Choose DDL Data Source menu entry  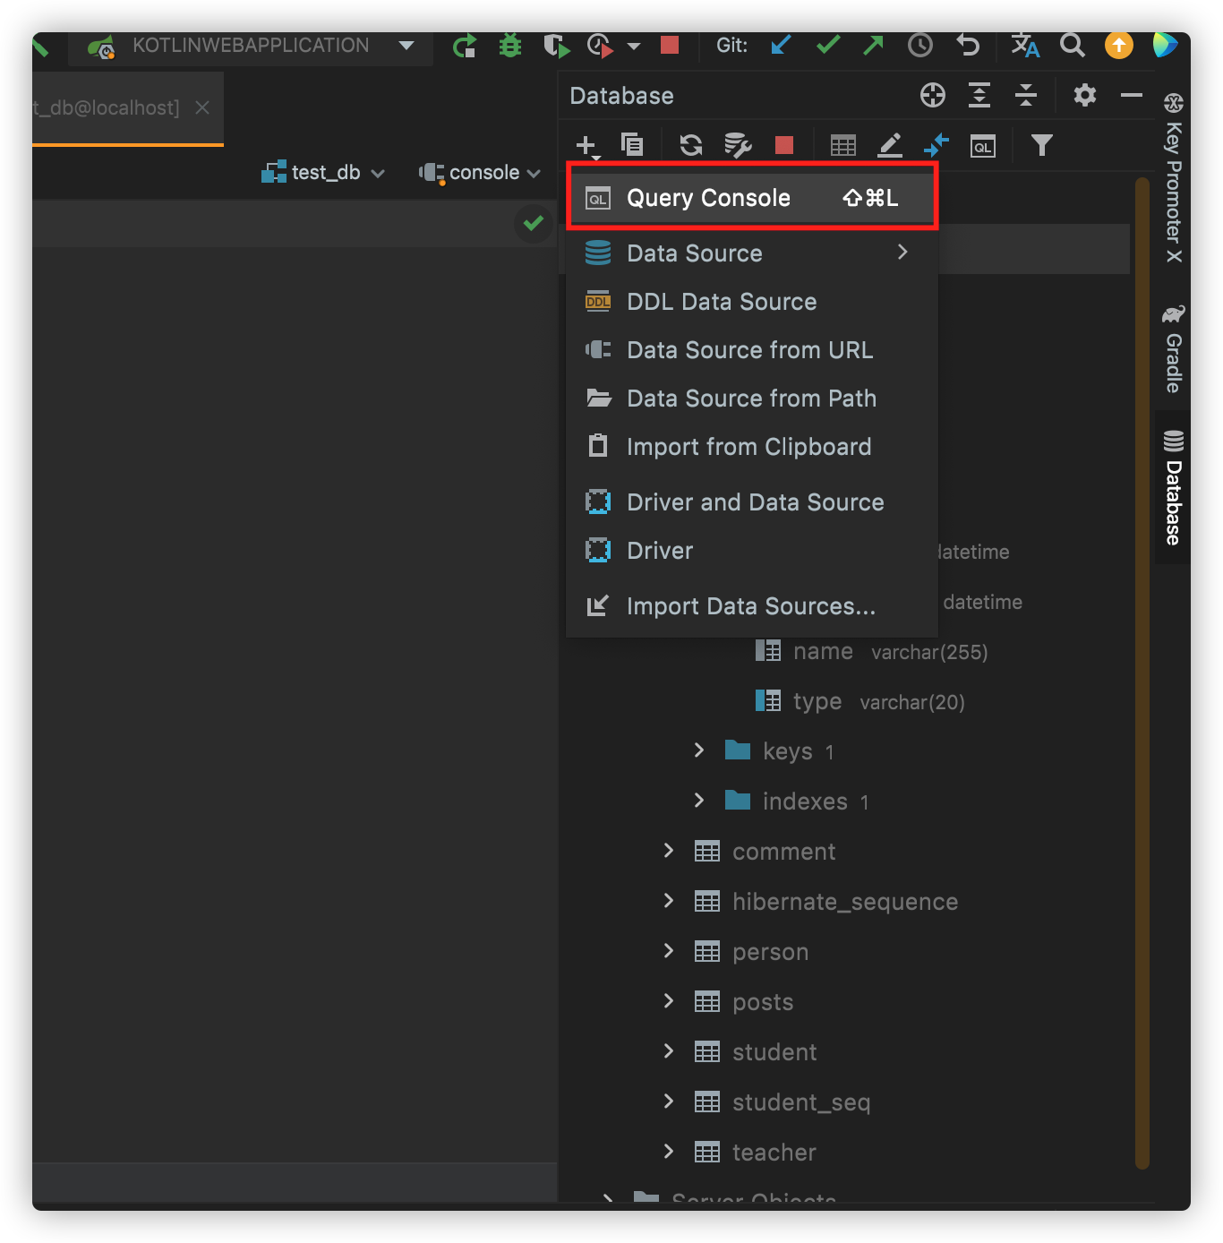752,302
